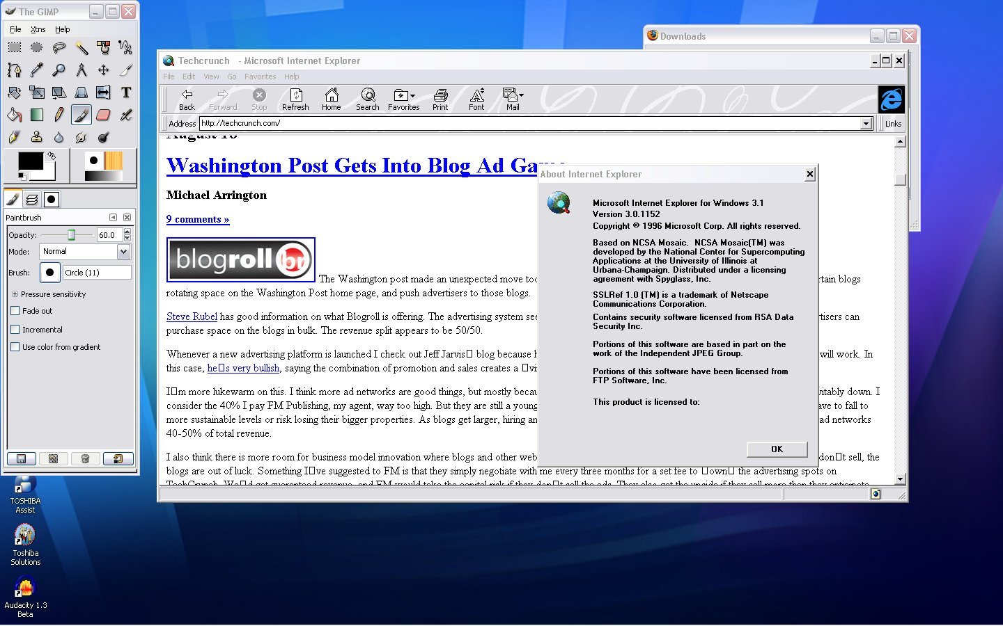Viewport: 1003px width, 626px height.
Task: Expand the Pressure sensitivity section
Action: [x=15, y=294]
